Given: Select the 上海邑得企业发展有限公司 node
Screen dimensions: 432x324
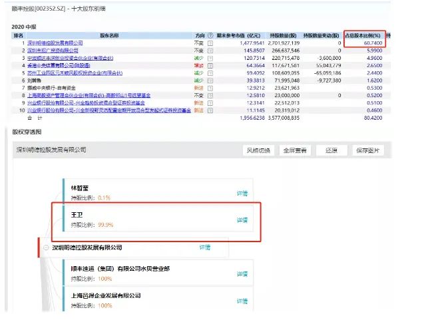Looking at the screenshot, I should pyautogui.click(x=158, y=299).
